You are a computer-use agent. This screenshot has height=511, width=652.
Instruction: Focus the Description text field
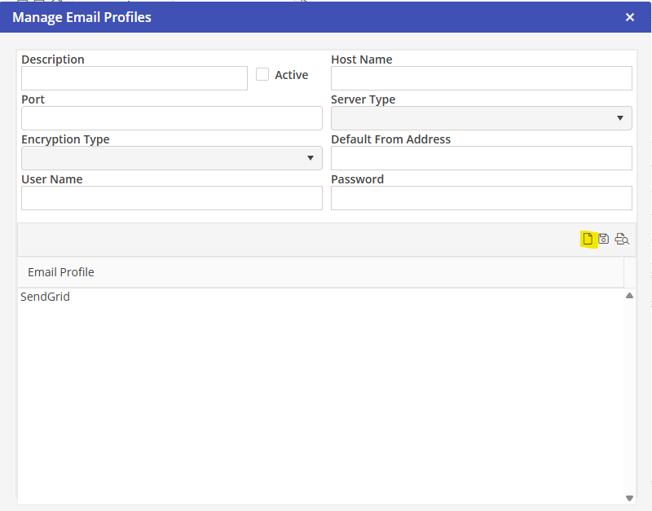(x=134, y=78)
